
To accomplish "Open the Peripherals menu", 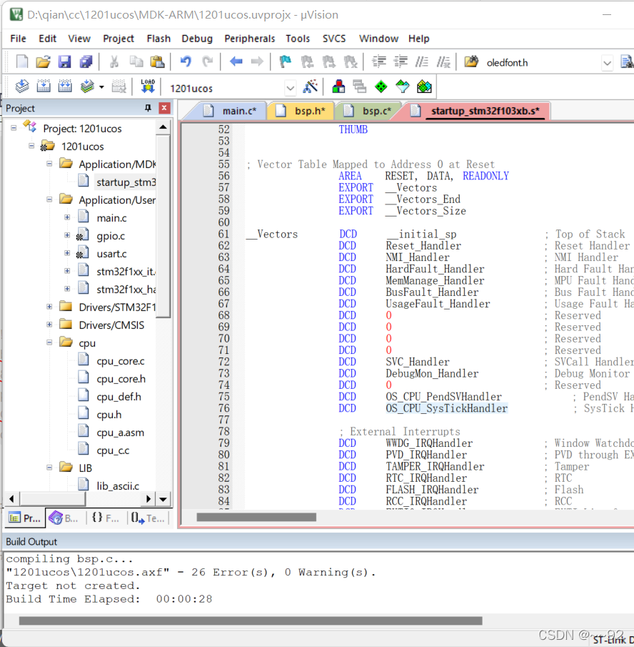I will click(249, 39).
